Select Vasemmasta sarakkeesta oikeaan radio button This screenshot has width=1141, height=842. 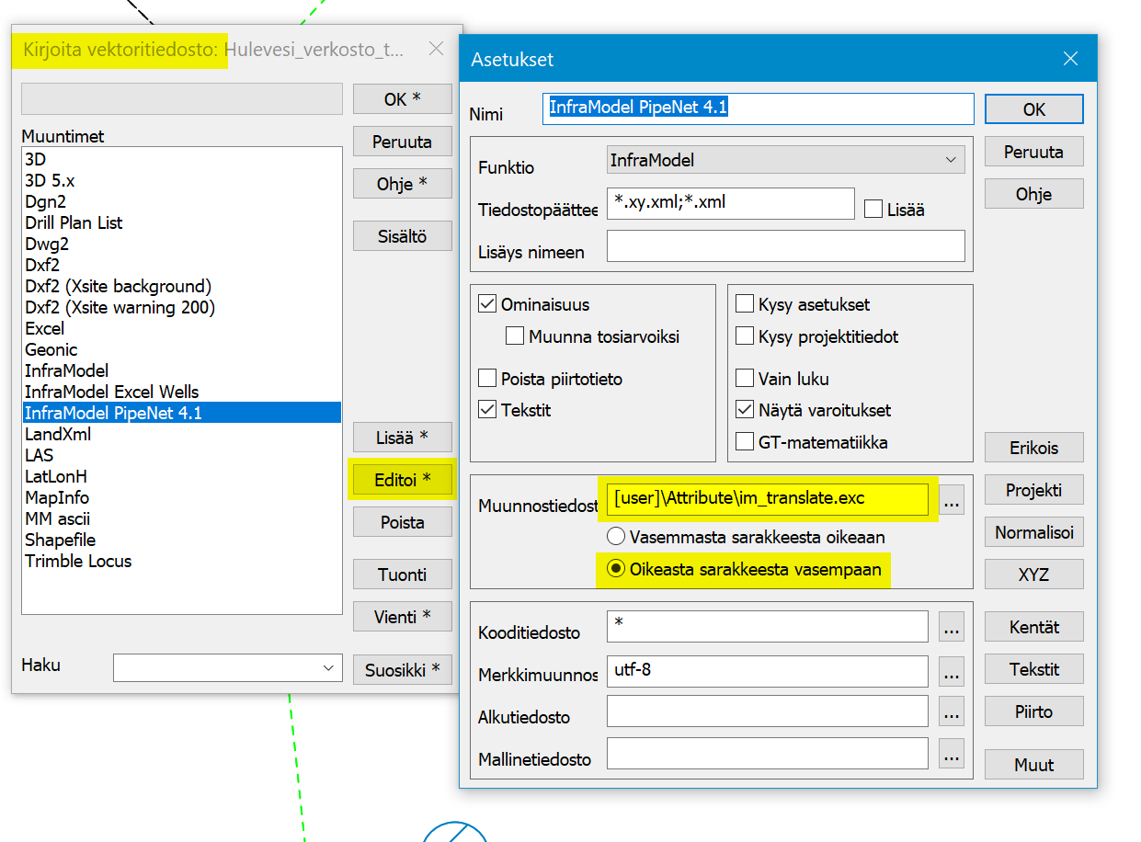615,537
